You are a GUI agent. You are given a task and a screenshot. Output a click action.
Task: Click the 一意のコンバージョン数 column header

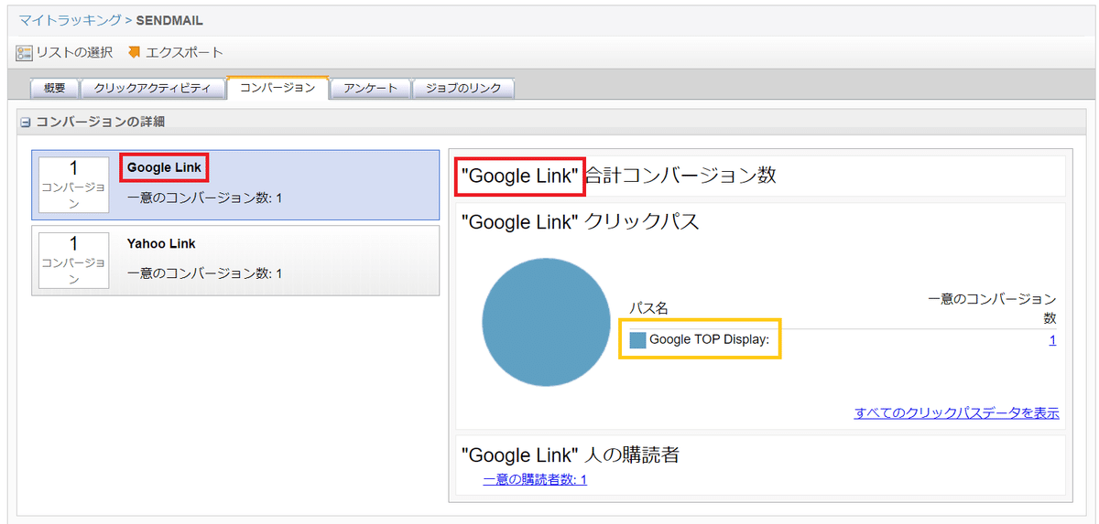pyautogui.click(x=992, y=308)
